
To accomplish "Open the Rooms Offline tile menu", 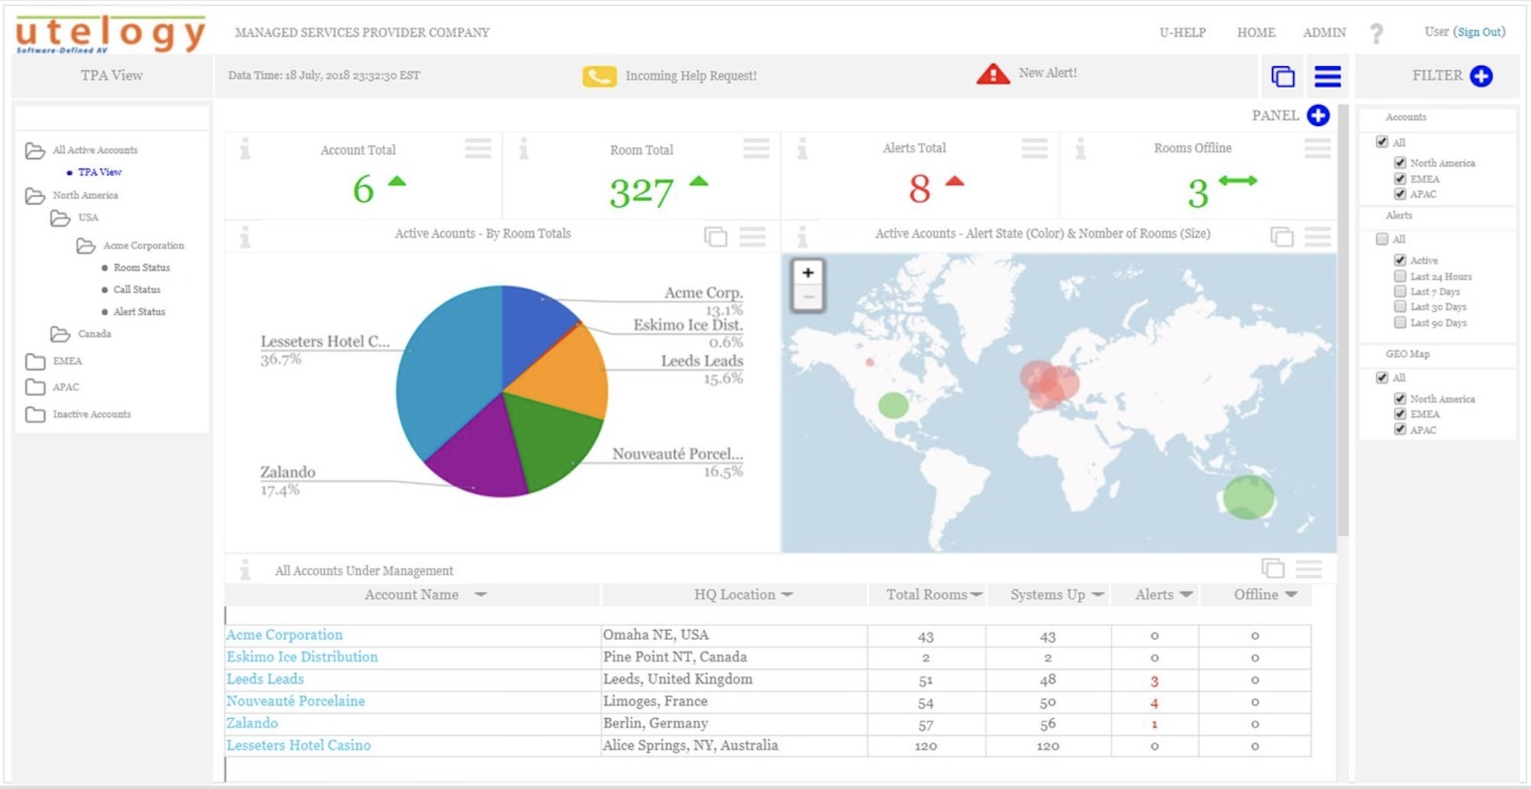I will 1317,148.
